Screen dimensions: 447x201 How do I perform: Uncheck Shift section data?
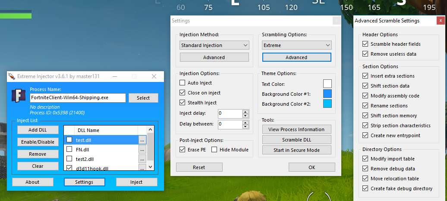click(365, 86)
